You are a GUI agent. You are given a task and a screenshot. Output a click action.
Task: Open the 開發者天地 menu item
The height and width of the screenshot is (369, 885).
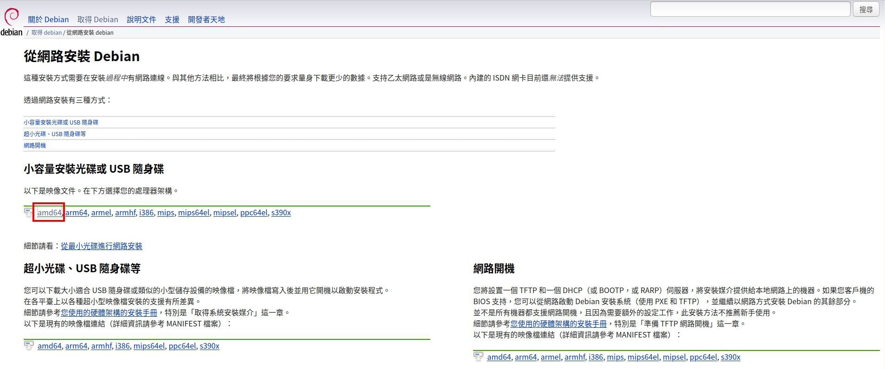pyautogui.click(x=206, y=19)
